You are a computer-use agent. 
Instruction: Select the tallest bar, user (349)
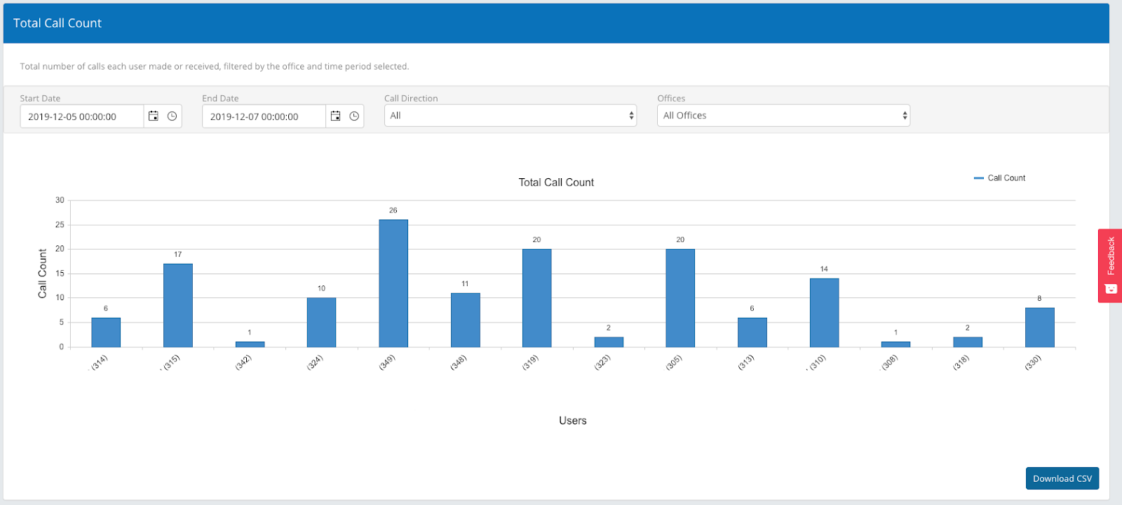(x=393, y=283)
